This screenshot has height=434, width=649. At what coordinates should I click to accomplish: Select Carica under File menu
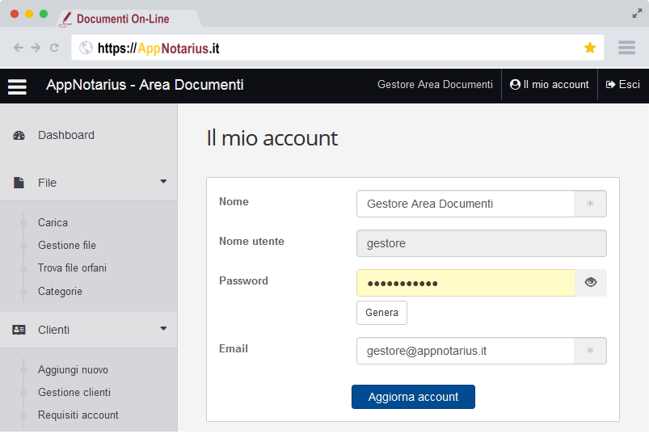[53, 222]
